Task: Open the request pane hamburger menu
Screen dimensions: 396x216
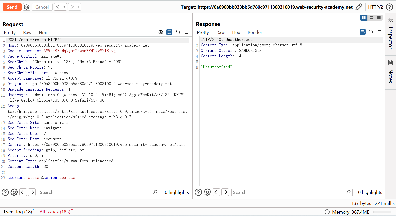Action: pos(186,32)
